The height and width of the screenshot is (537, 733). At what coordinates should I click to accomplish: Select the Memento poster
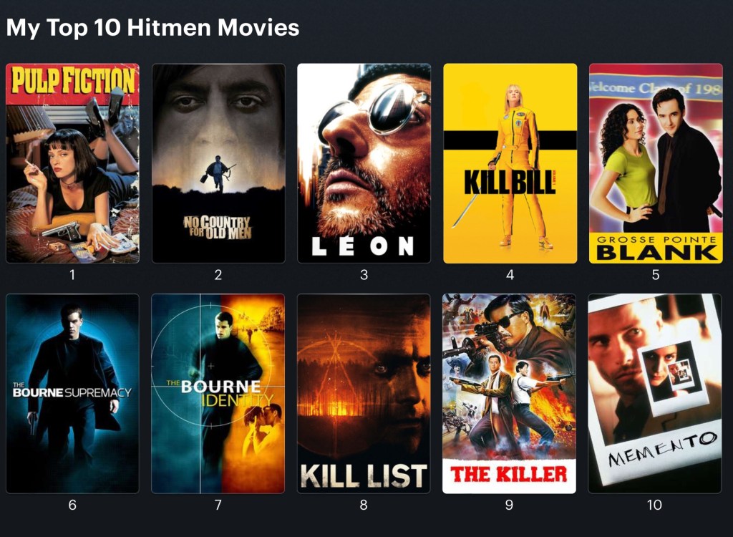tap(654, 393)
